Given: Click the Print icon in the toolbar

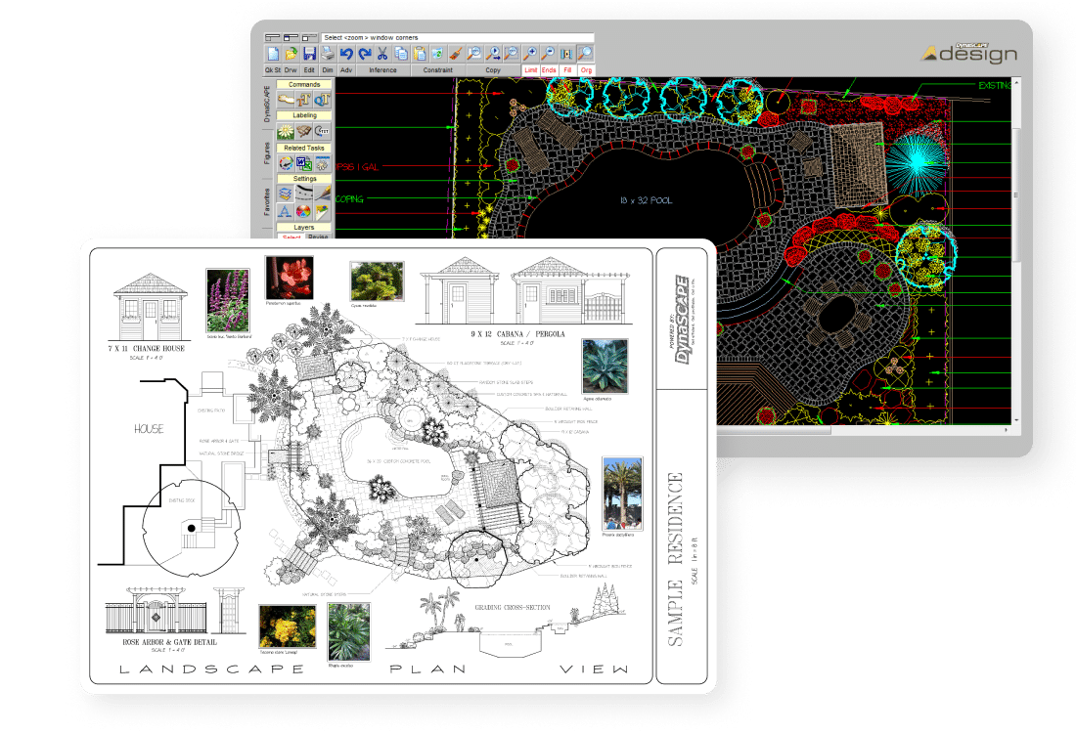Looking at the screenshot, I should point(328,53).
